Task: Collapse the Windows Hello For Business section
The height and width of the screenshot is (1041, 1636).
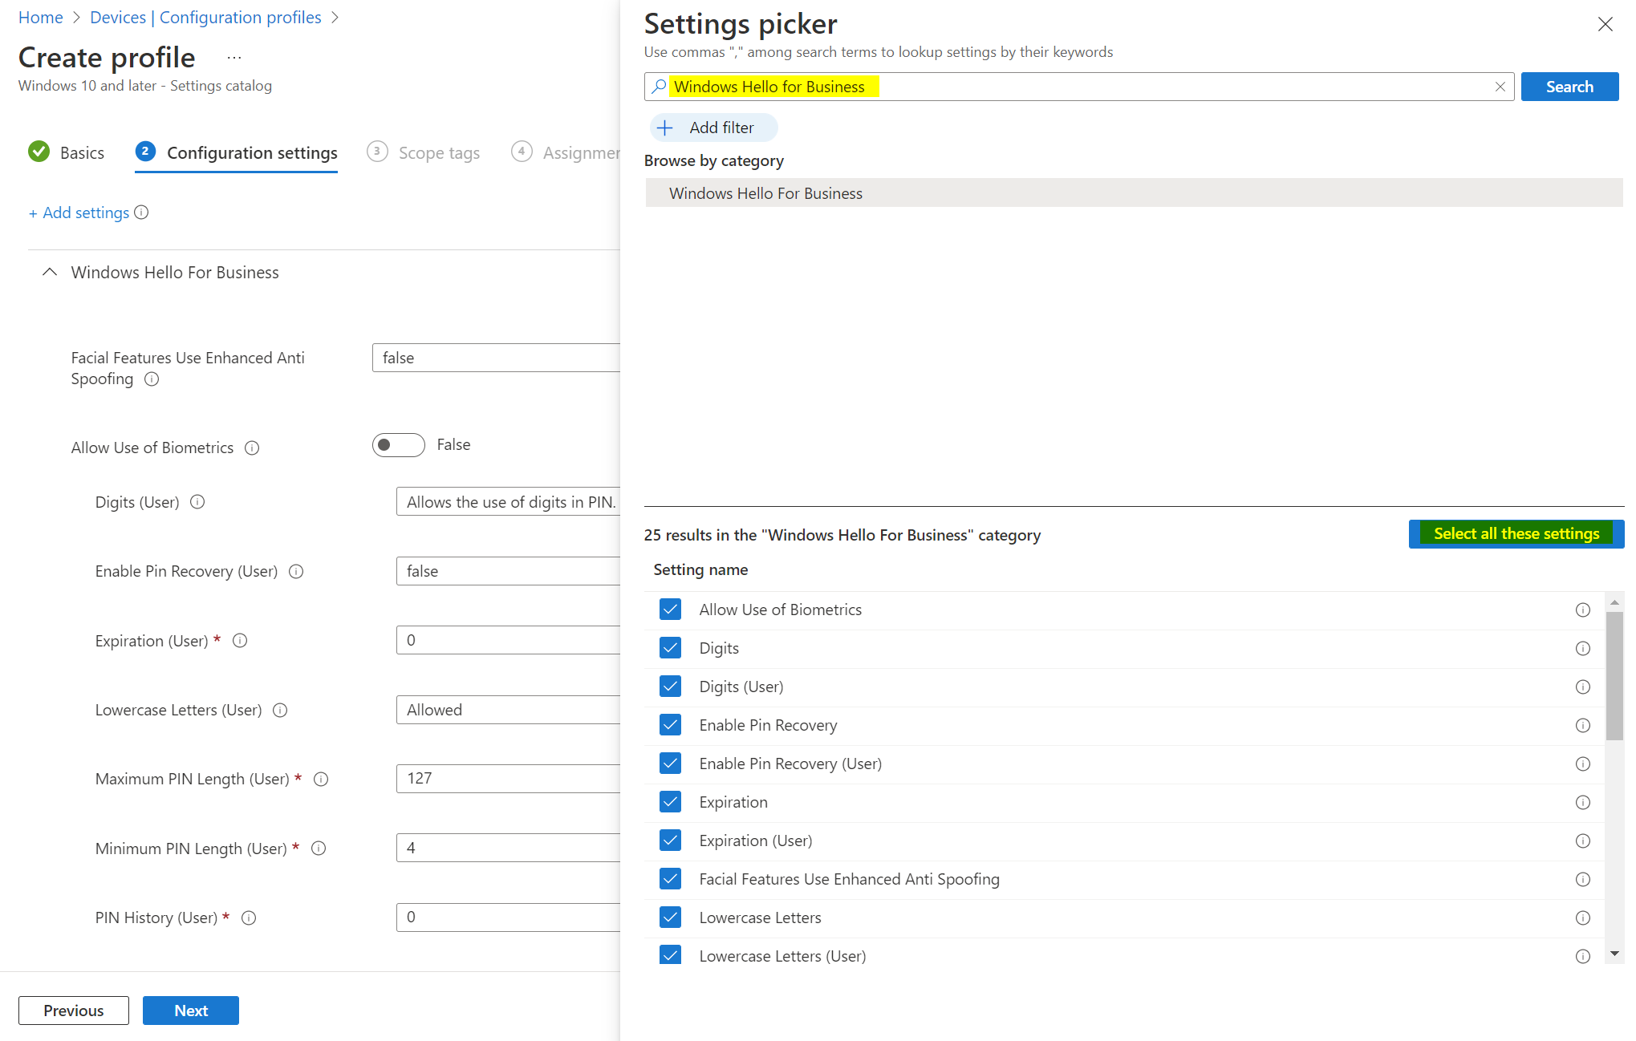Action: pos(49,272)
